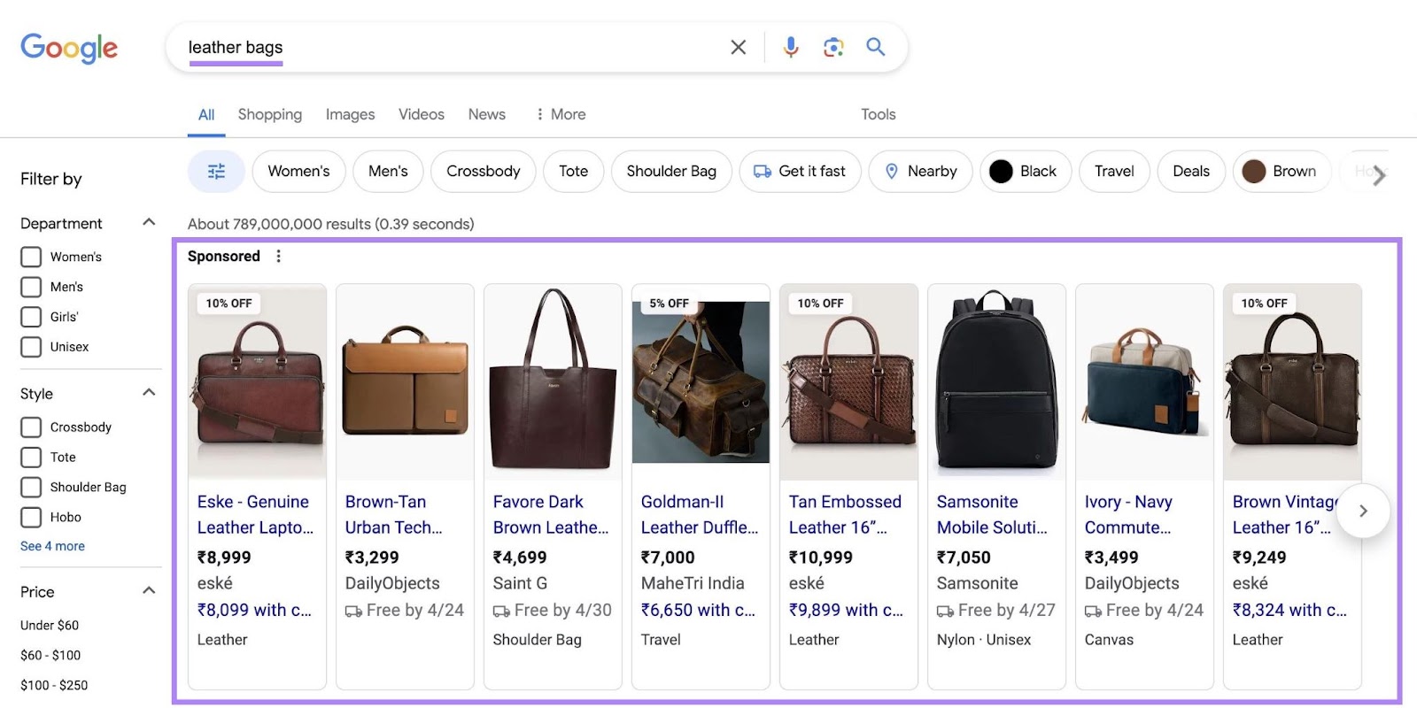
Task: Select the Women's filter chip
Action: click(298, 171)
